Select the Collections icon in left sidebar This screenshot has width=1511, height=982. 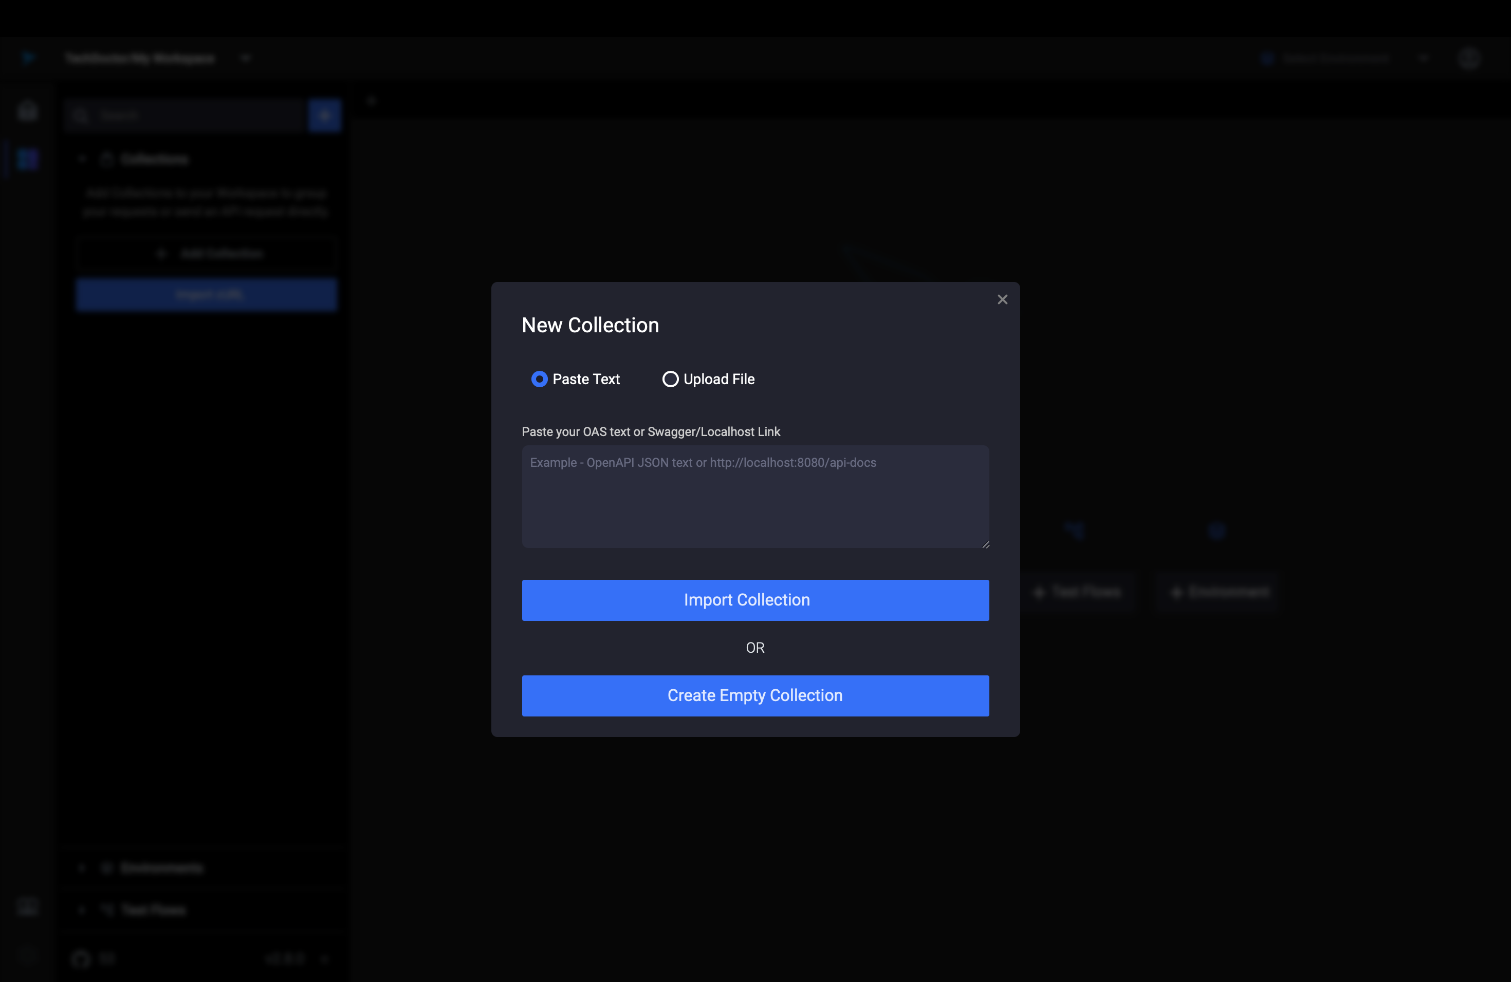pos(27,159)
